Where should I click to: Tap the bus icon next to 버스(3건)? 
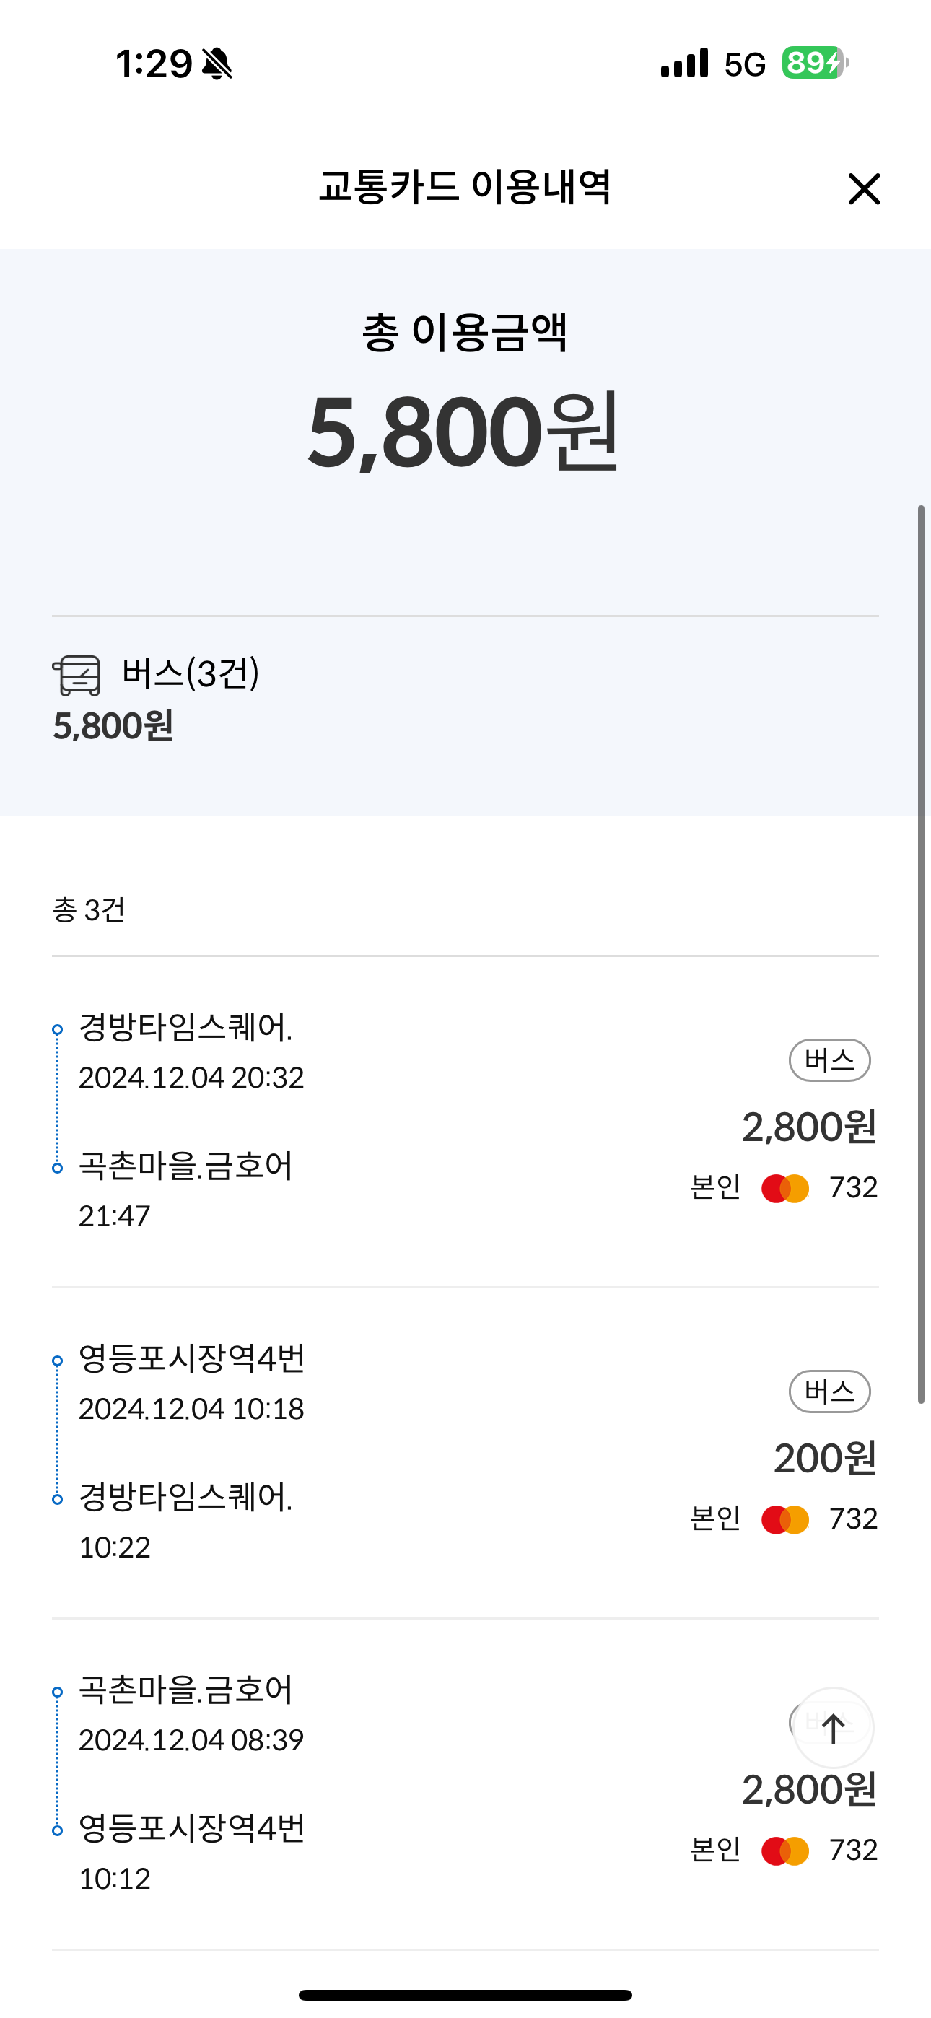point(77,676)
